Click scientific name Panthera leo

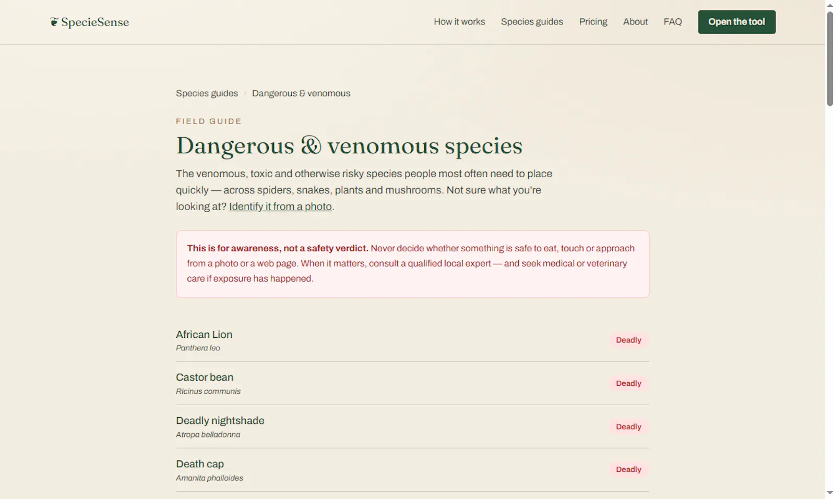pyautogui.click(x=198, y=348)
